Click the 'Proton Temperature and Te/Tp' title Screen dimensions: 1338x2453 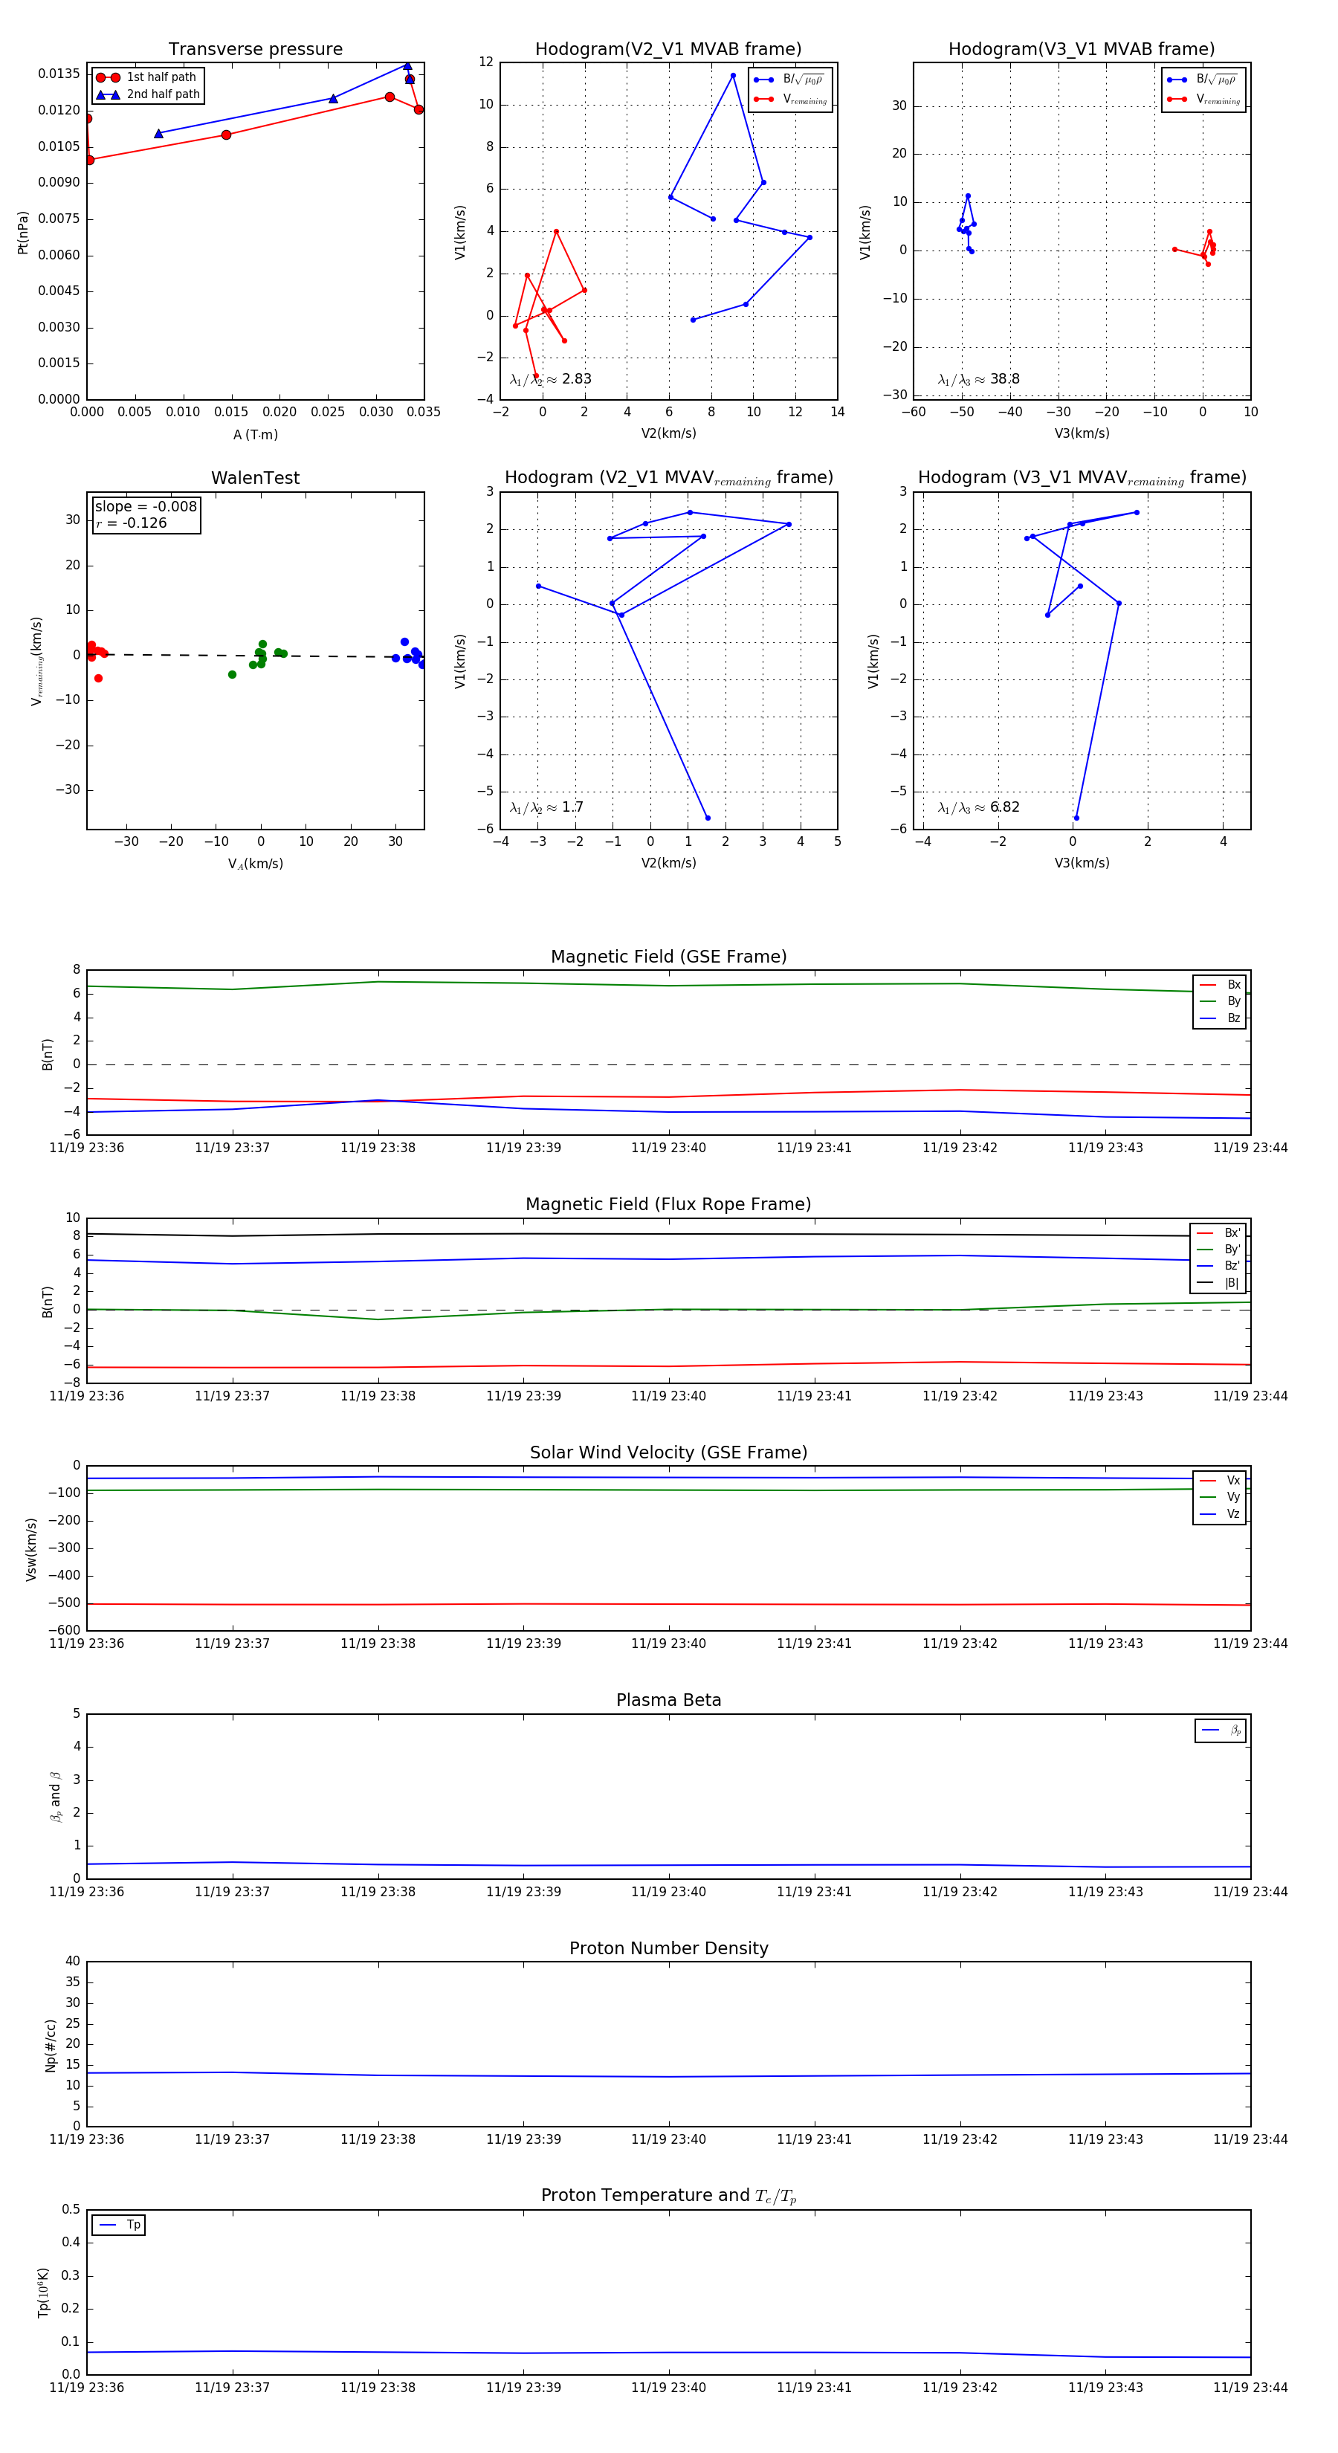(668, 2196)
